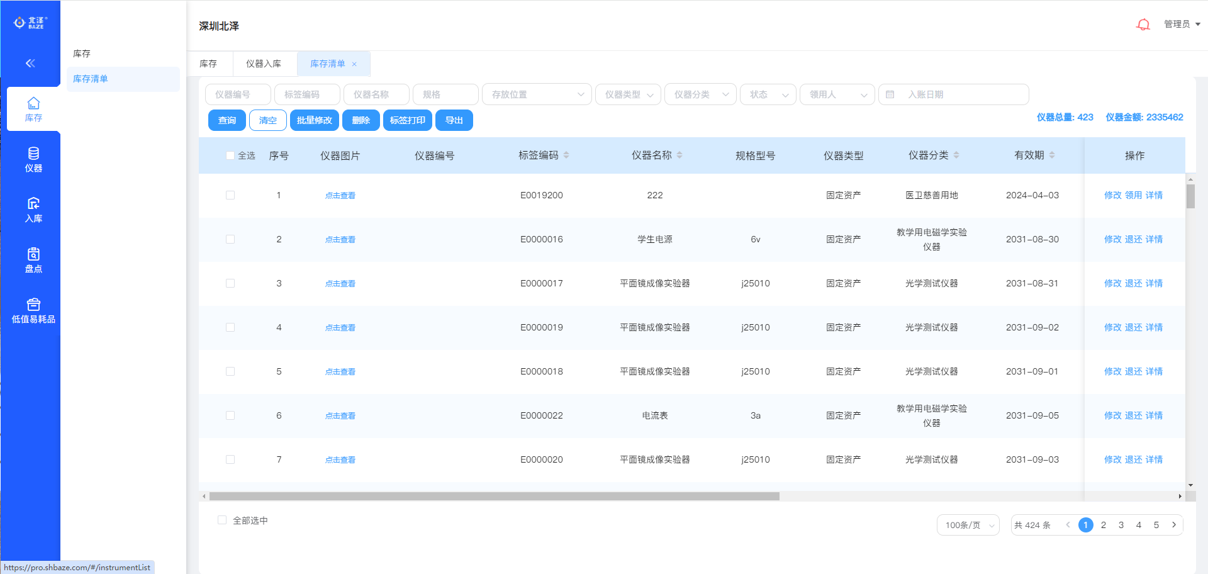Open the 盘点 section in sidebar
Image resolution: width=1208 pixels, height=574 pixels.
coord(33,261)
